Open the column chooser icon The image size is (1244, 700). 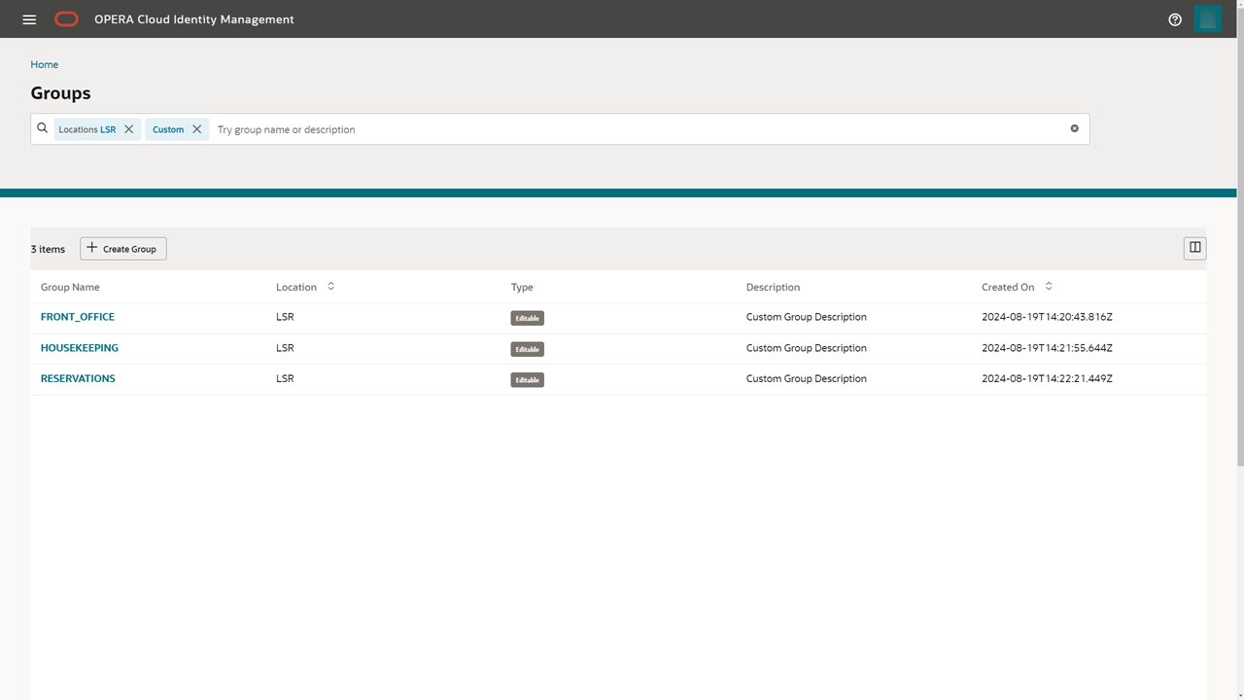click(1195, 248)
